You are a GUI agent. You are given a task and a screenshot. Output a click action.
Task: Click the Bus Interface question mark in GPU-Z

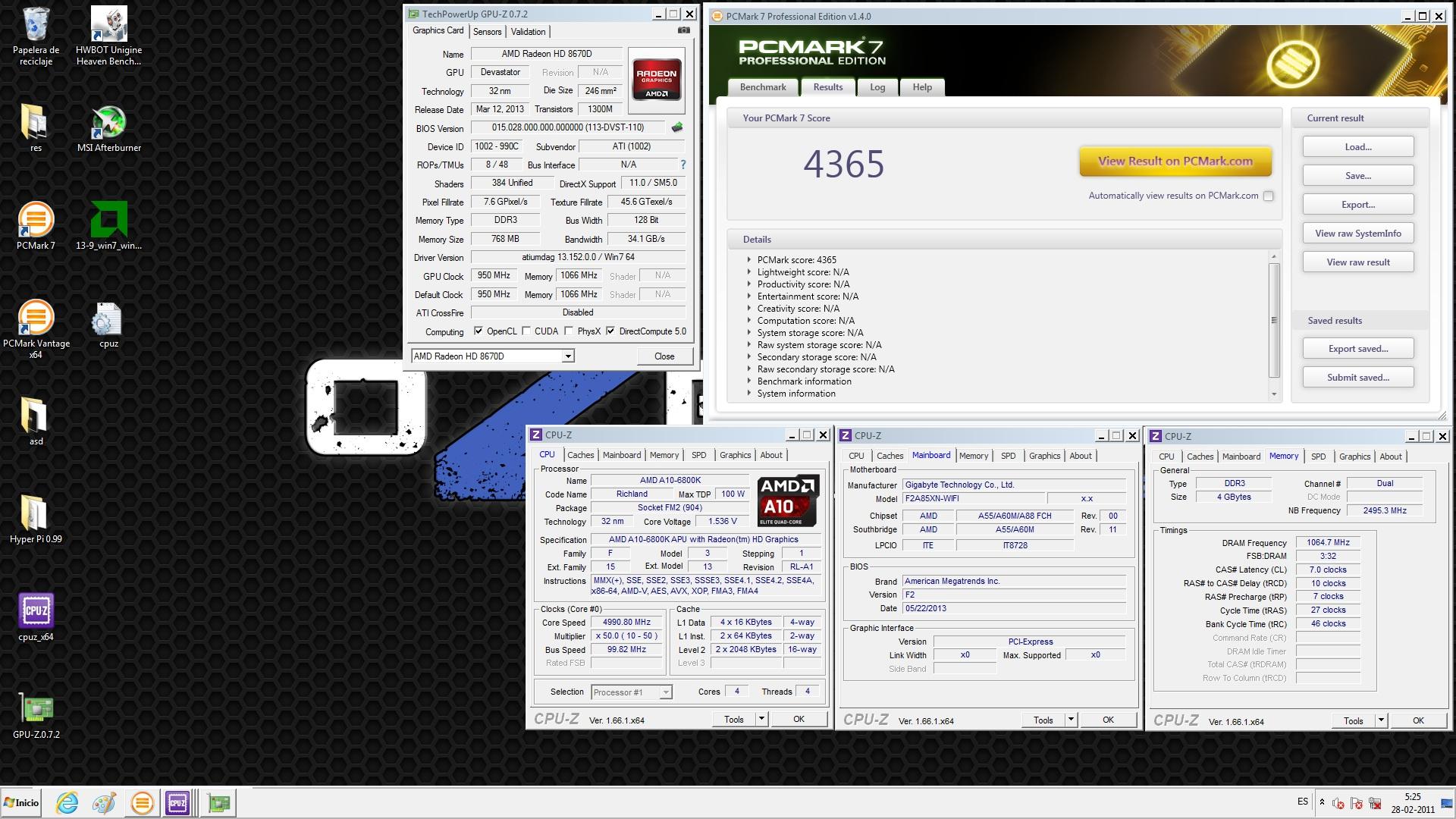[x=682, y=165]
